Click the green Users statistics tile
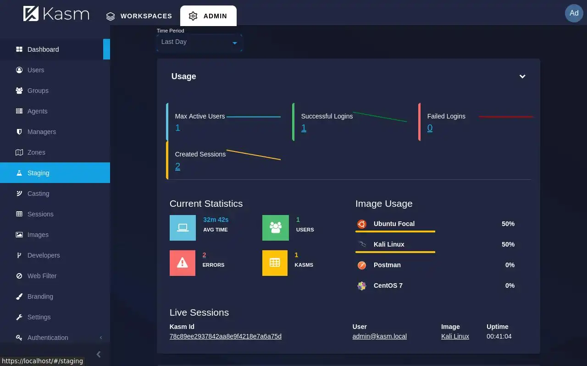Viewport: 587px width, 366px height. tap(276, 228)
